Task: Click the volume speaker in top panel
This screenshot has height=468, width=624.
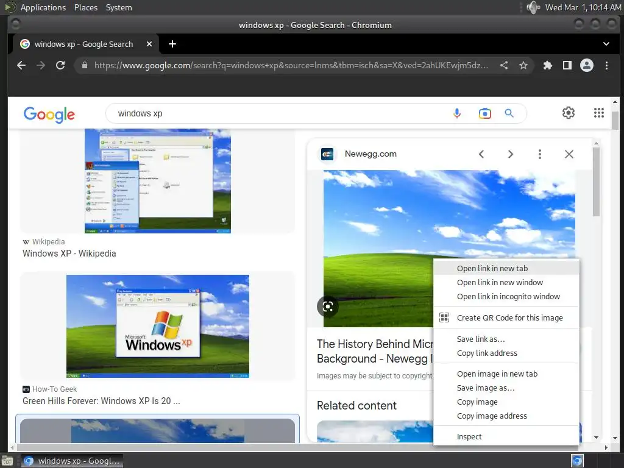Action: pos(533,7)
